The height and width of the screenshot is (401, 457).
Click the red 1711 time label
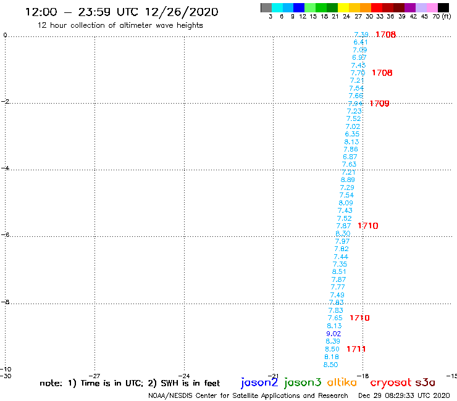point(356,349)
